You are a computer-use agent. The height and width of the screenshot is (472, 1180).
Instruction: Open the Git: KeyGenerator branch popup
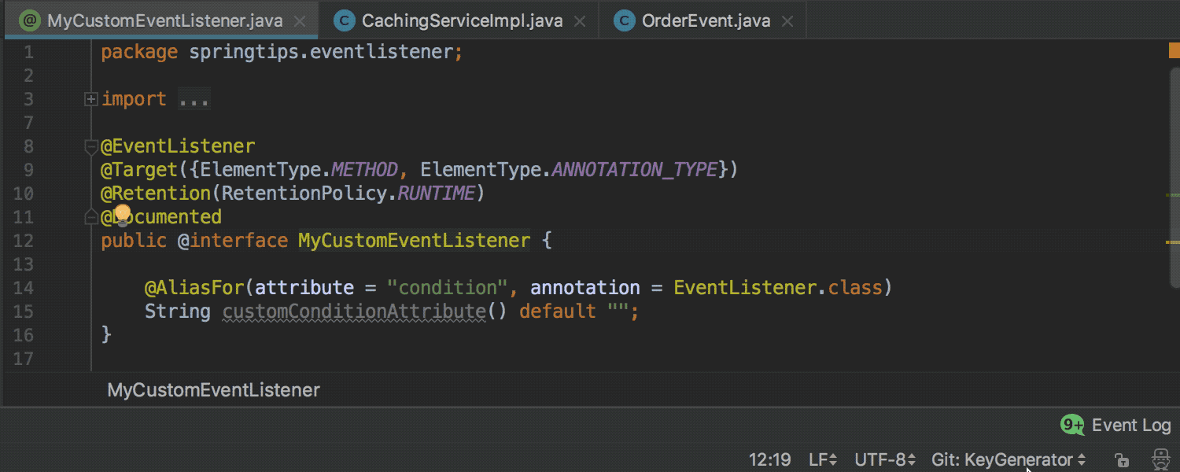click(1009, 459)
